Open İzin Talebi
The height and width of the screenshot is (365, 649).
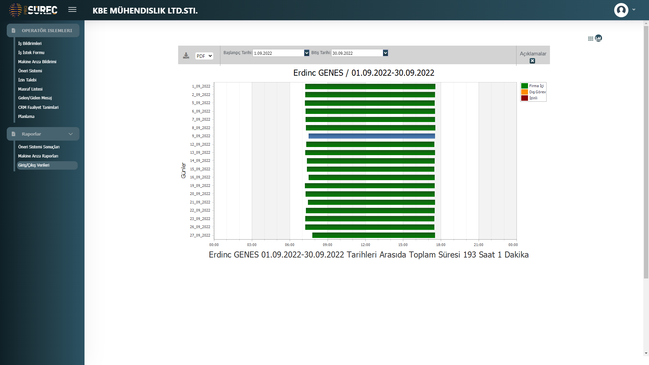[27, 80]
